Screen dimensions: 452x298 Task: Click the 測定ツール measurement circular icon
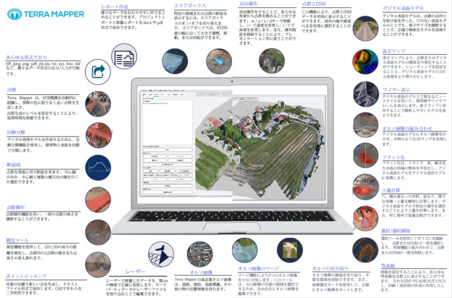point(98,232)
